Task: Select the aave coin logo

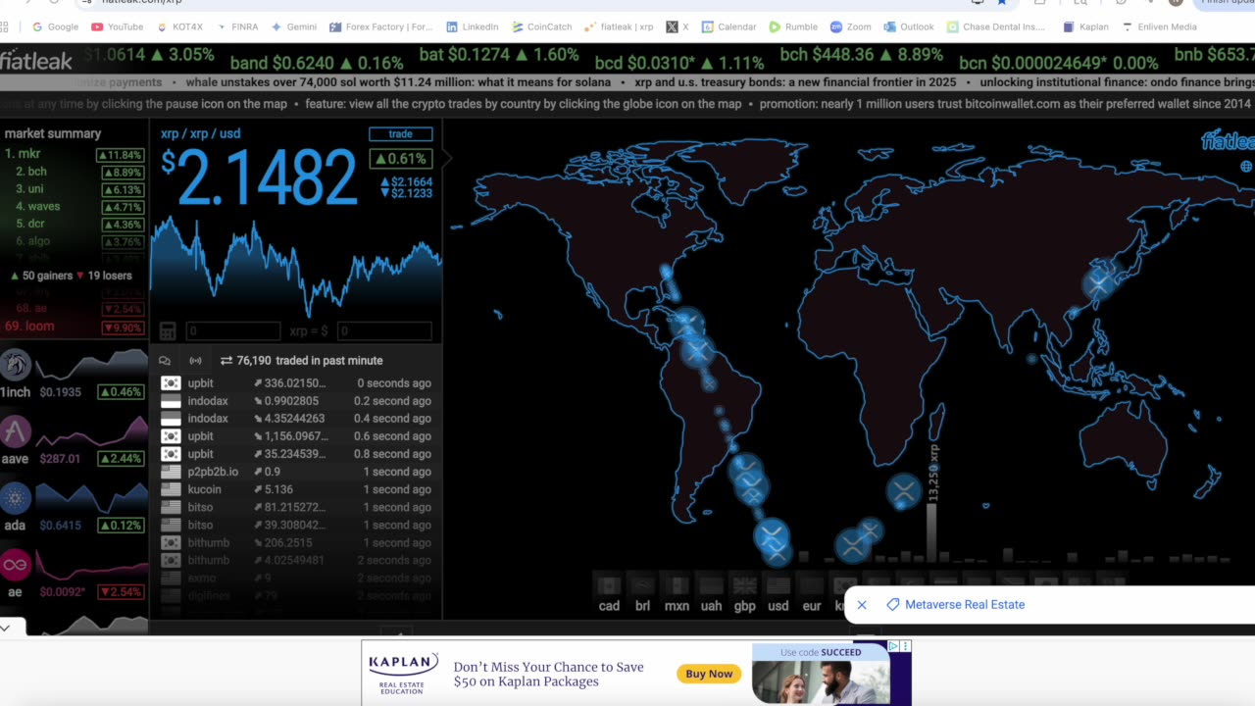Action: point(16,431)
